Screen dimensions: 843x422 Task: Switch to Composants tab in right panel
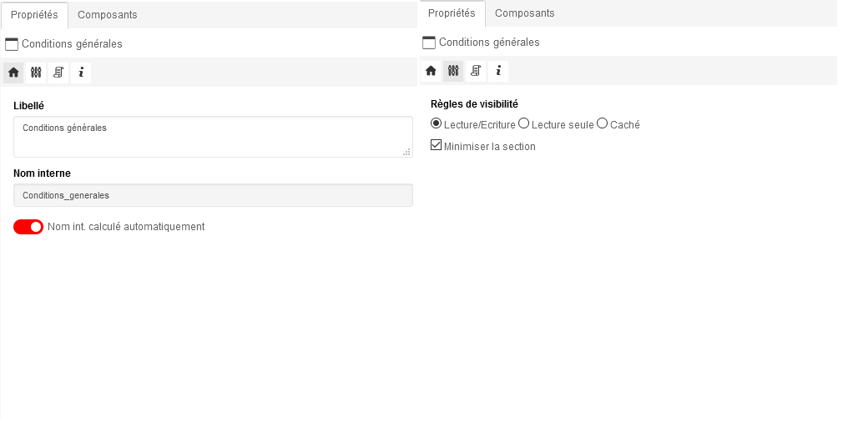coord(524,13)
